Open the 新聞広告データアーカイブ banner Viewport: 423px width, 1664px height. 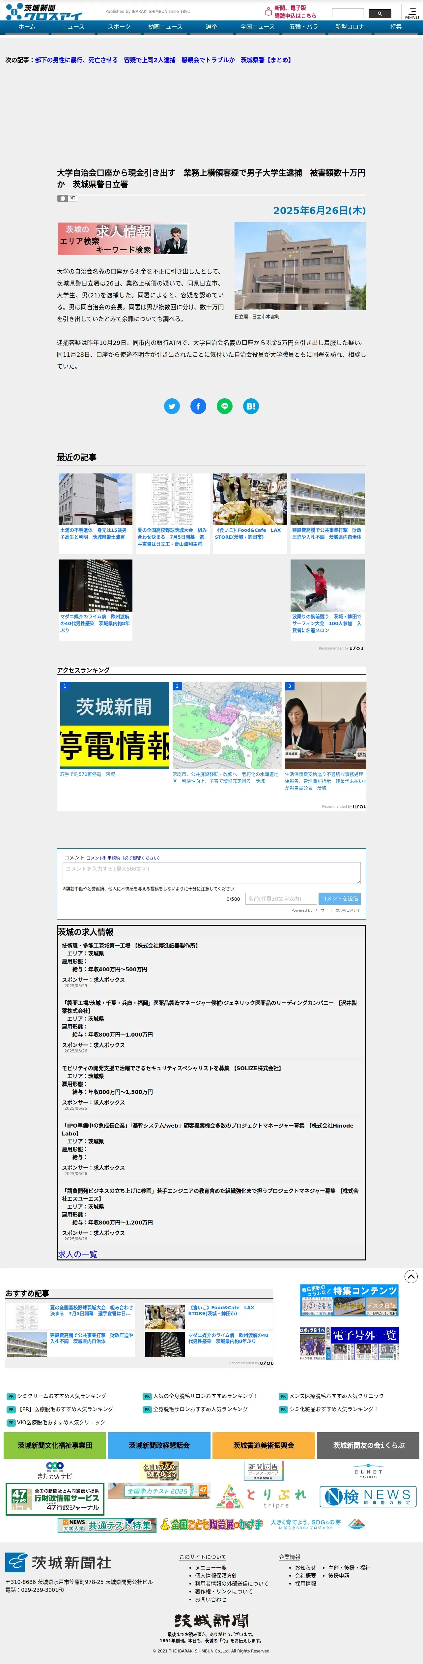264,1471
